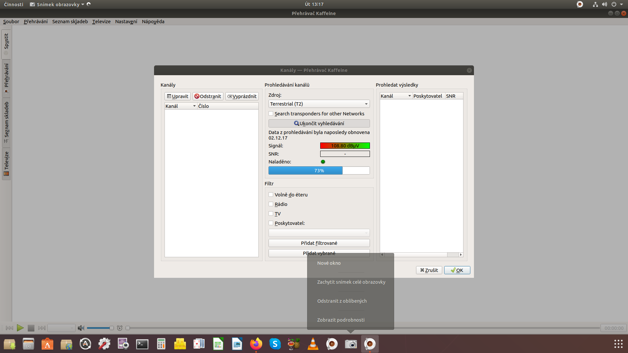Select Zachytit snímek celé obrazovky

pyautogui.click(x=351, y=282)
